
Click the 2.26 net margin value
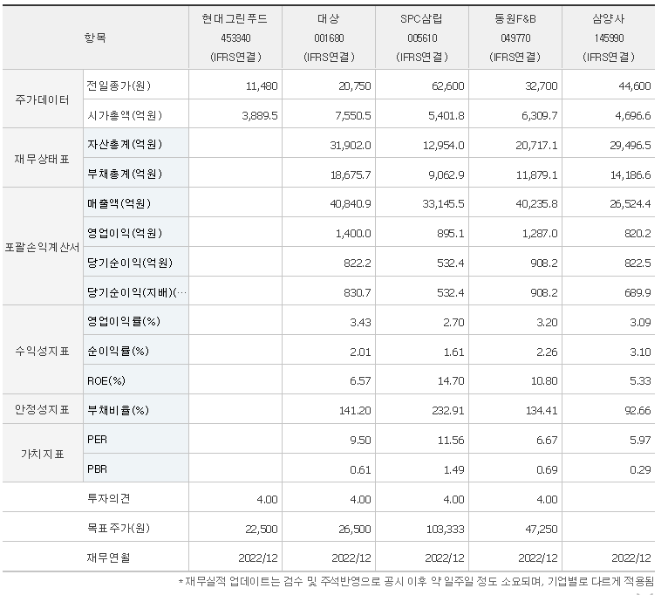[547, 352]
